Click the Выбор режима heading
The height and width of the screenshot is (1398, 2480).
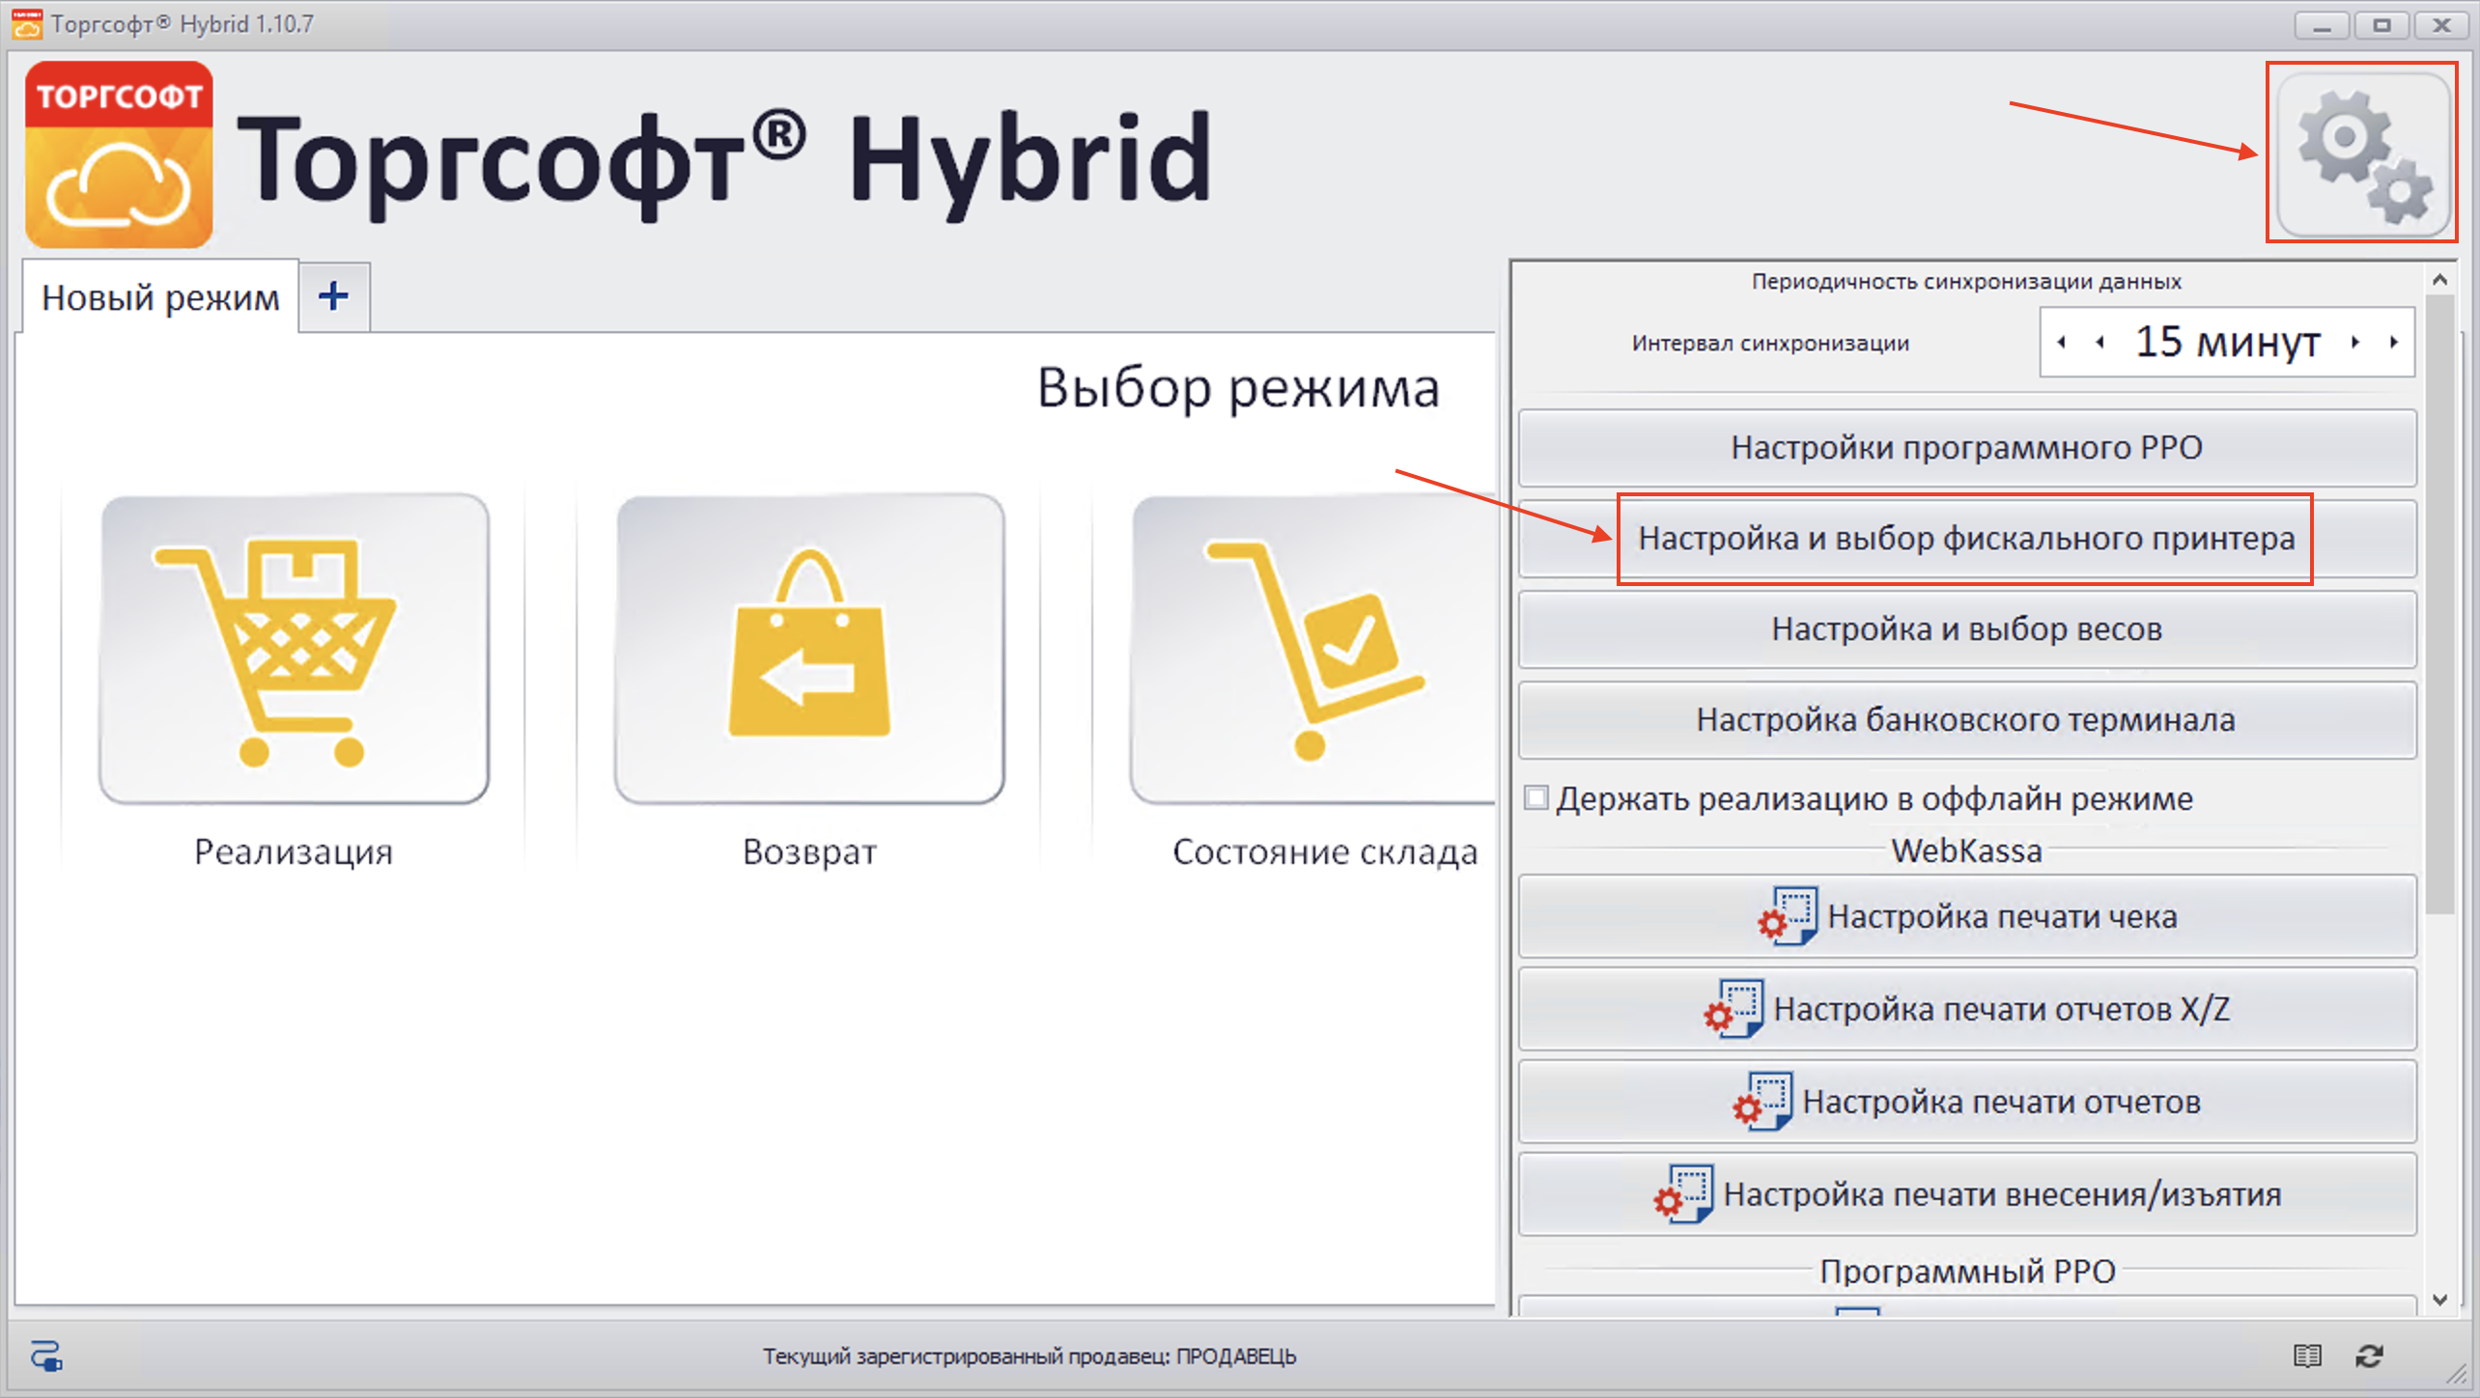[1238, 388]
